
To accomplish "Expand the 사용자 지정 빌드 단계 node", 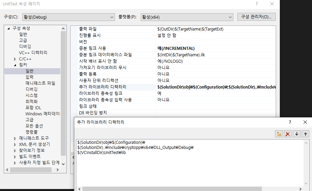I will (15, 163).
